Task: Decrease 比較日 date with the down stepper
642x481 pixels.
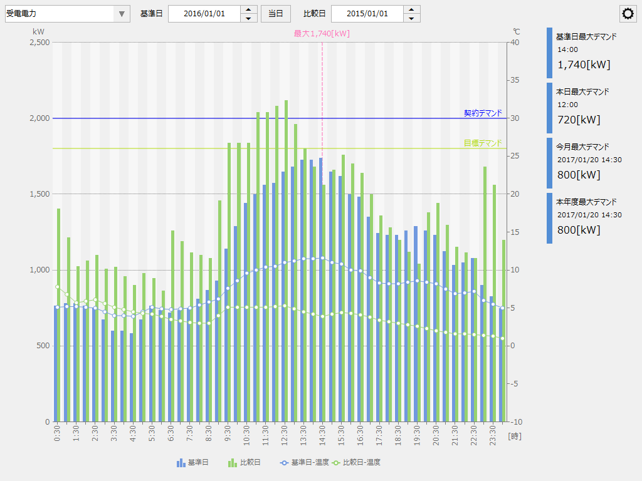Action: pyautogui.click(x=412, y=17)
